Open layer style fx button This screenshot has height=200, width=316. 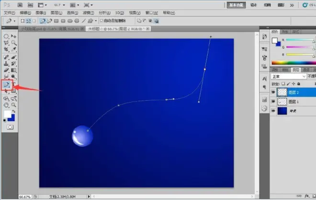coord(307,196)
